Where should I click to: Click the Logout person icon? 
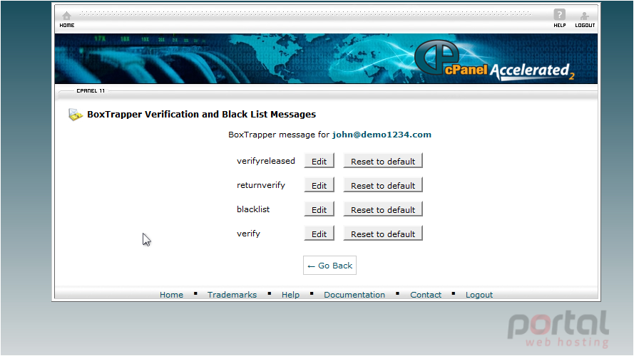[585, 16]
